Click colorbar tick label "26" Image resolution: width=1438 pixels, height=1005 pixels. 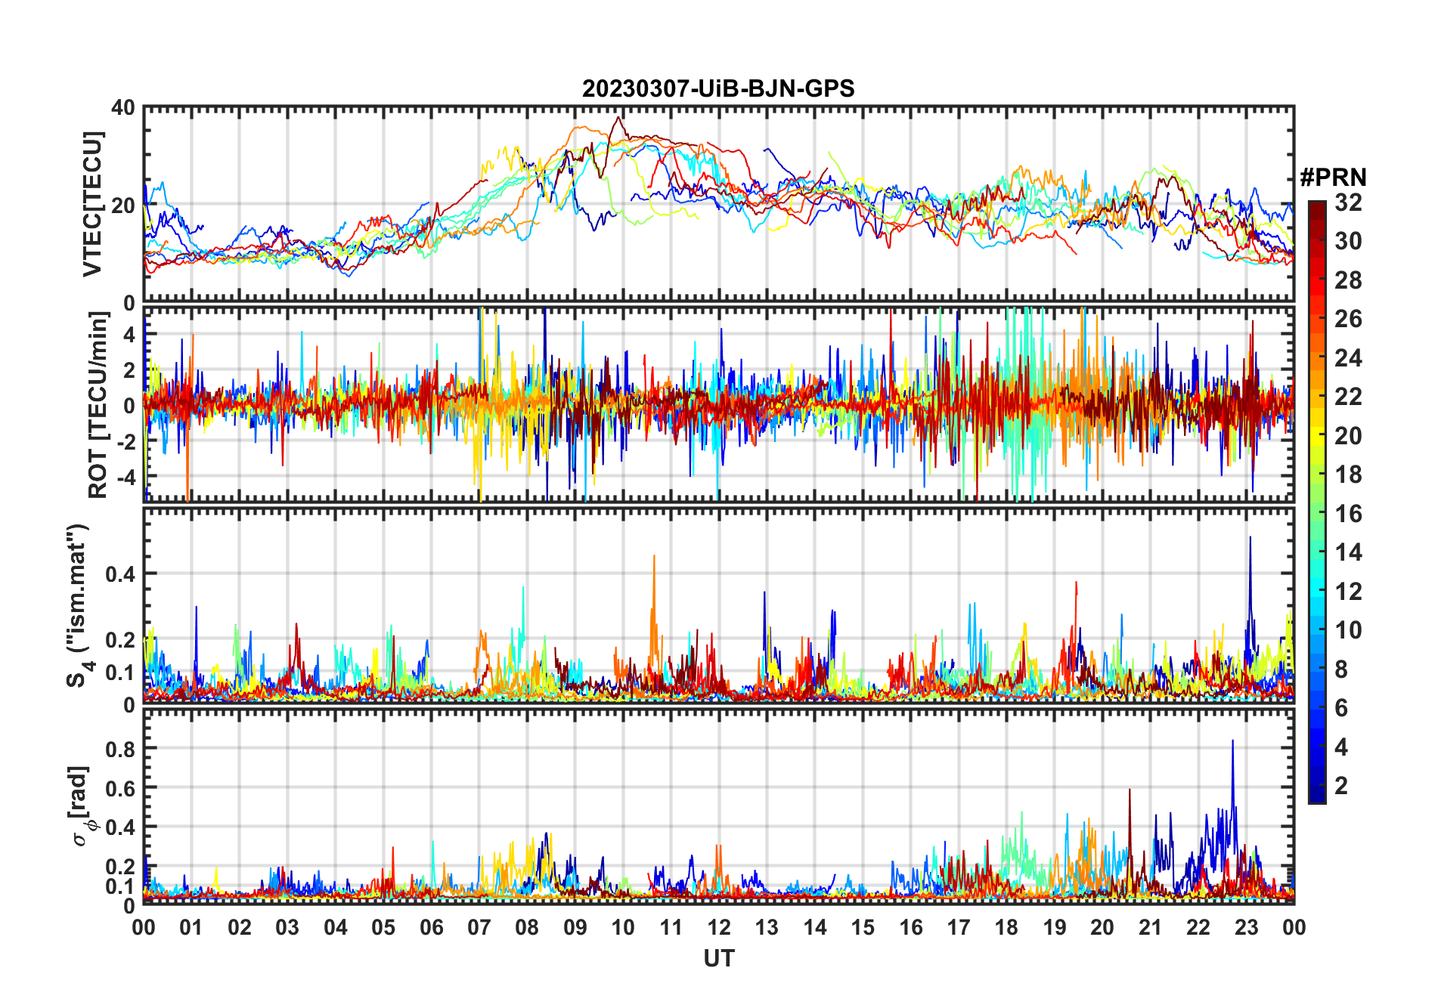pyautogui.click(x=1348, y=319)
